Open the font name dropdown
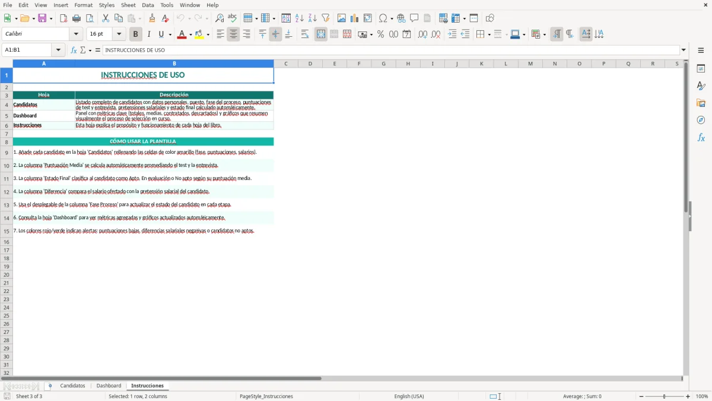This screenshot has width=712, height=401. click(76, 34)
